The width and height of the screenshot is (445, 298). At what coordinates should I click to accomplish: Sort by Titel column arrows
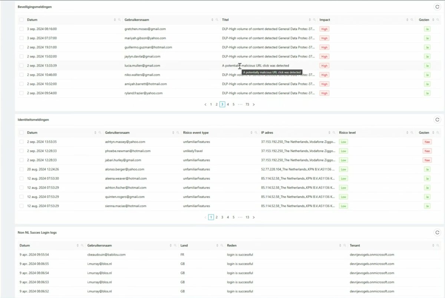pyautogui.click(x=310, y=20)
